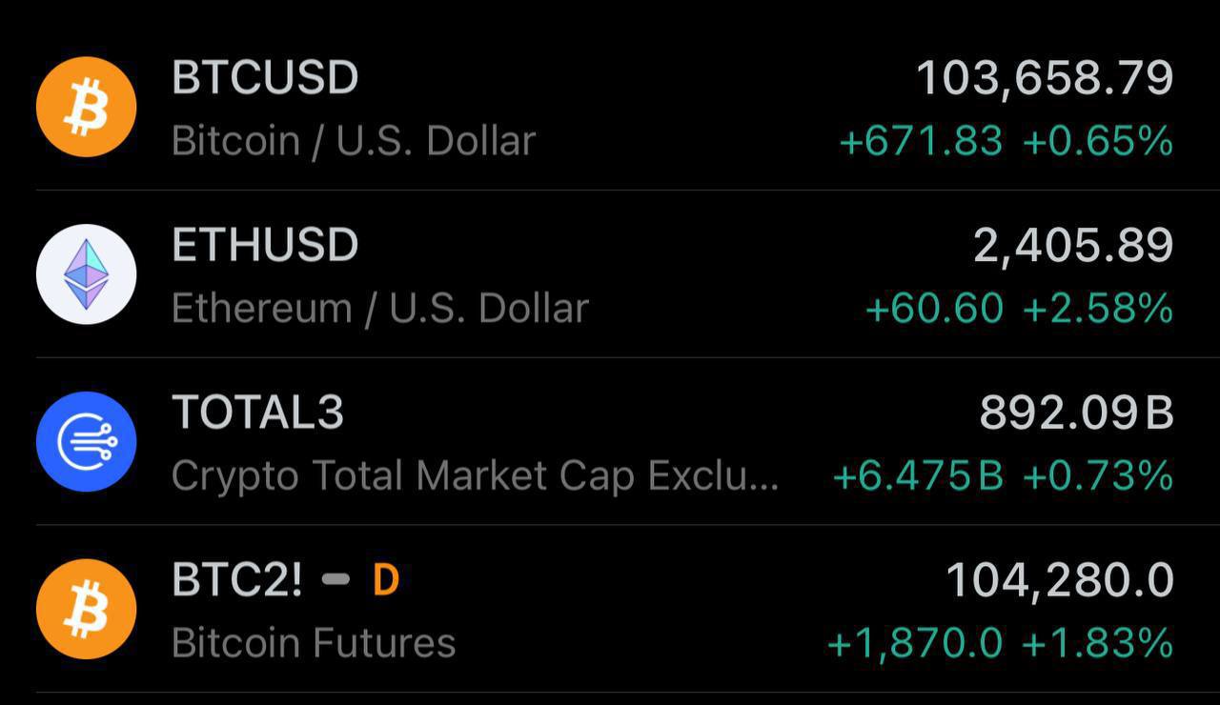
Task: Open the BTCUSD symbol title
Action: [x=265, y=77]
